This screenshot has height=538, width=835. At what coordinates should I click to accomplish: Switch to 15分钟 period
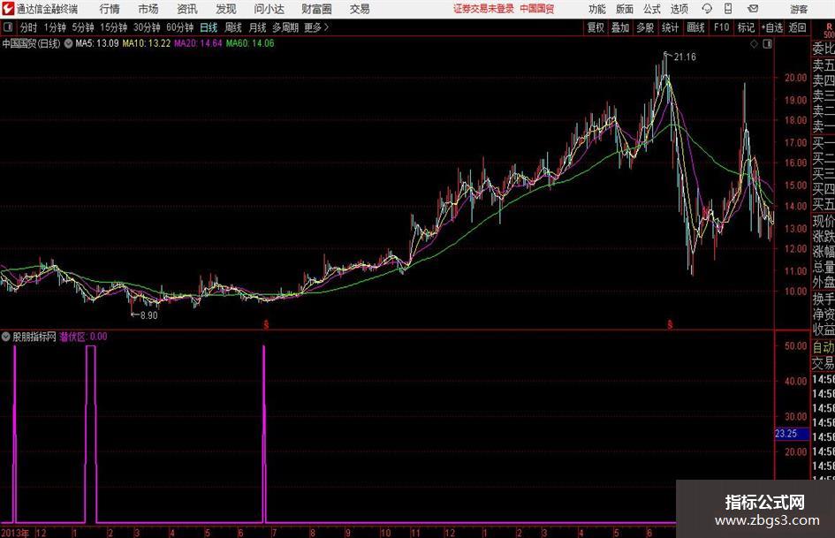pos(113,27)
